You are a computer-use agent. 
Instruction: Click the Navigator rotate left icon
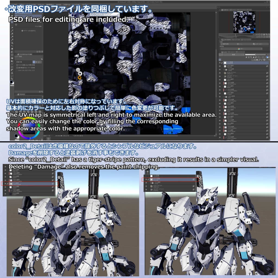[x=259, y=37]
